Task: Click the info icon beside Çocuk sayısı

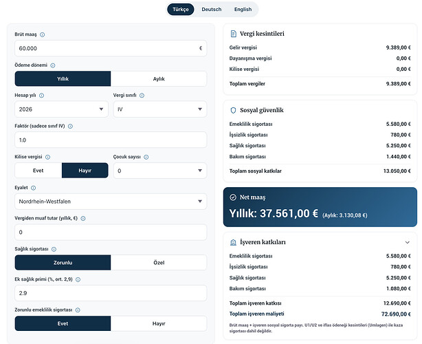Action: coord(146,157)
